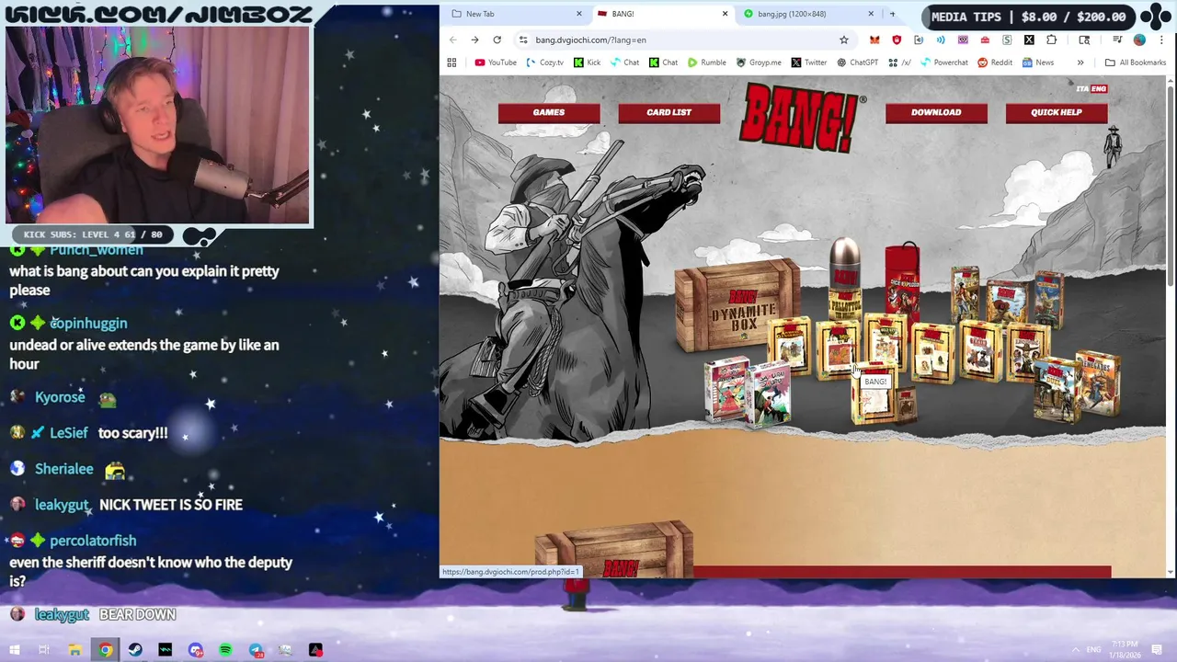Open the Cozy.tv bookmark
Image resolution: width=1177 pixels, height=662 pixels.
(545, 63)
